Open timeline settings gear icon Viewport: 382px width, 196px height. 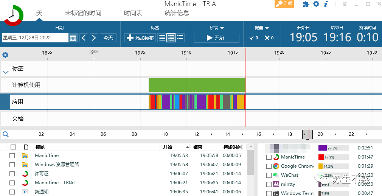coord(5,54)
